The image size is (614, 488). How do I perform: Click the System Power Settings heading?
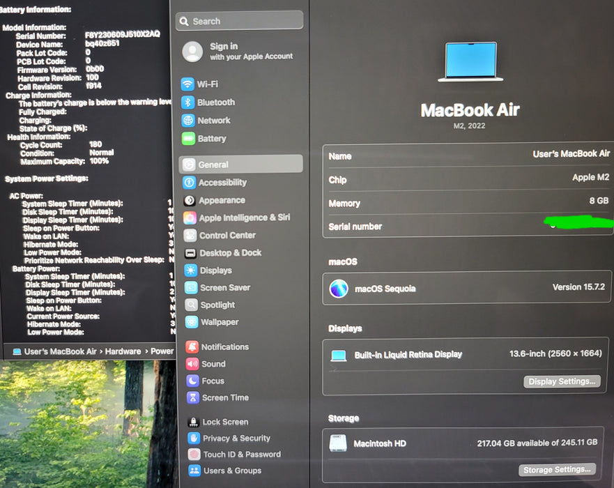(x=47, y=179)
